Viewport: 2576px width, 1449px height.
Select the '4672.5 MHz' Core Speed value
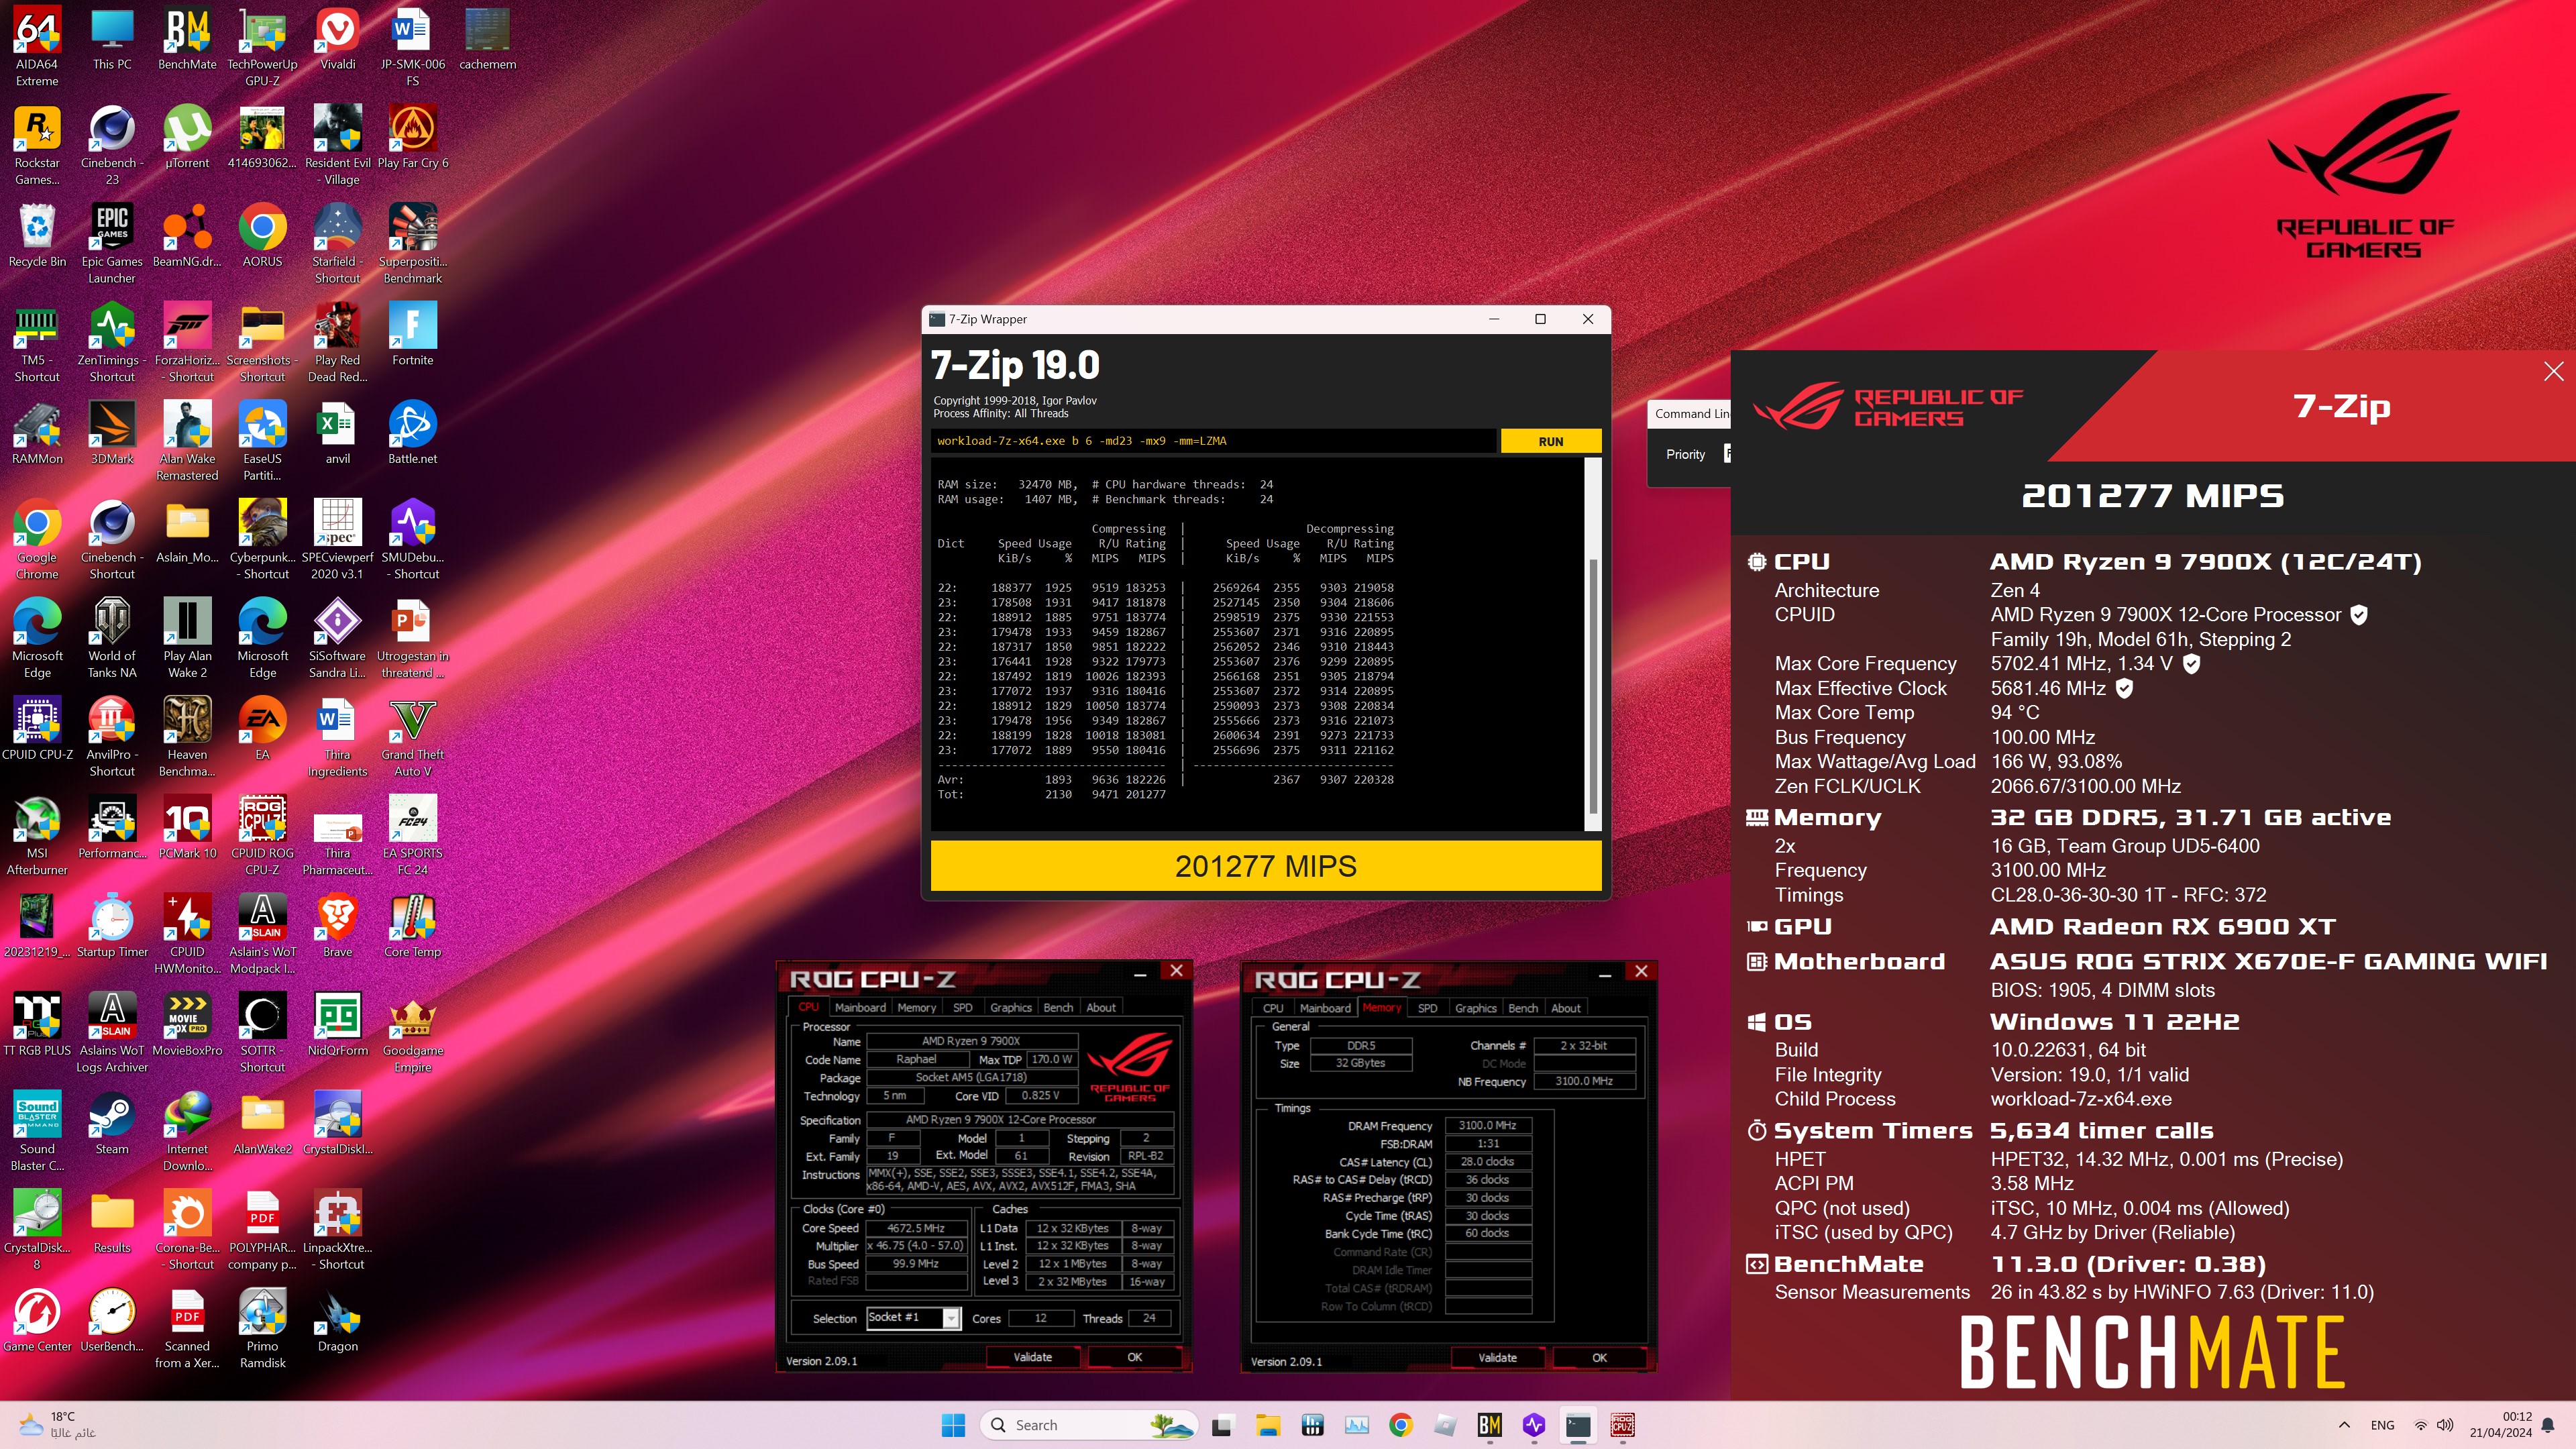(916, 1228)
